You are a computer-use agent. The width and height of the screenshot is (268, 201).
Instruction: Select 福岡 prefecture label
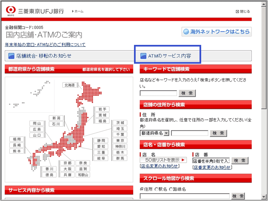click(17, 139)
